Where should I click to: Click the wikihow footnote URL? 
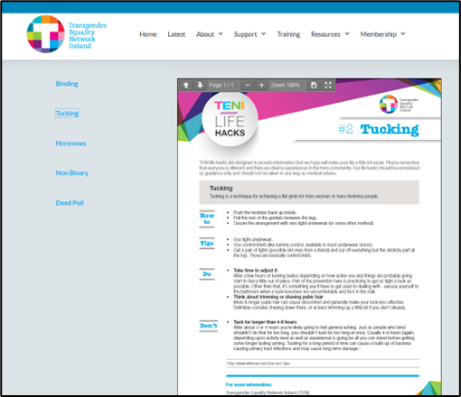[x=259, y=364]
